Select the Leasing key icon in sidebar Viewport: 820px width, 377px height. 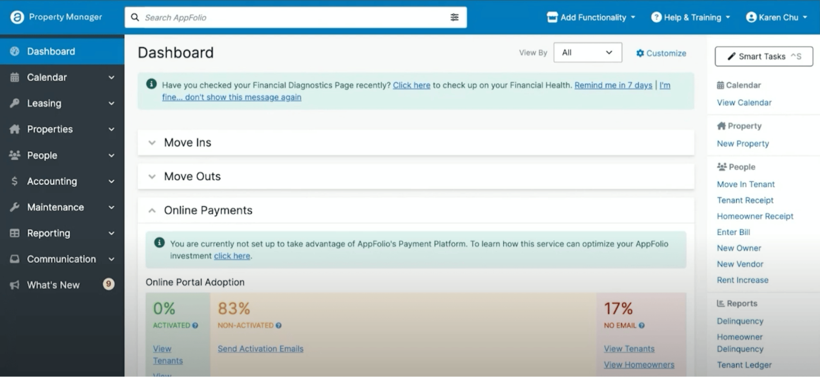tap(15, 103)
